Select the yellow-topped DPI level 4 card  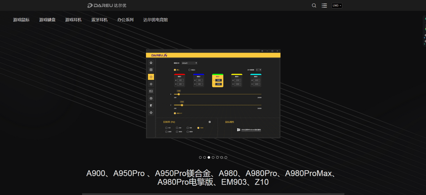237,81
